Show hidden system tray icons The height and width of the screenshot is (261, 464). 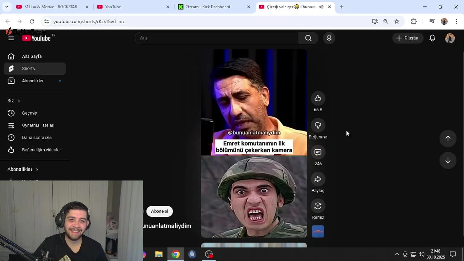[x=397, y=254]
